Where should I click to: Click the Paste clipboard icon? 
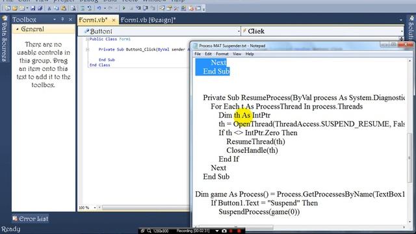[x=64, y=8]
